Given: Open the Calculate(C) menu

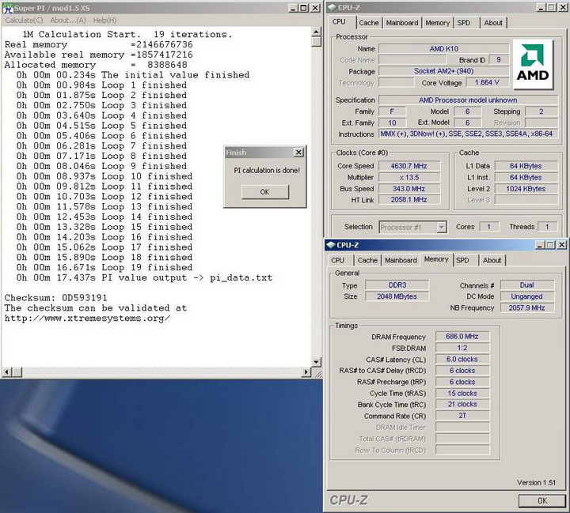Looking at the screenshot, I should coord(24,20).
